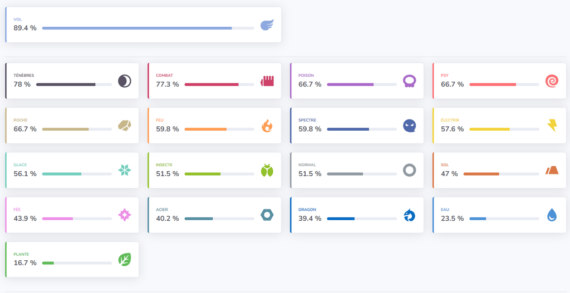Image resolution: width=570 pixels, height=293 pixels.
Task: Click the Électrik lightning bolt icon
Action: coord(552,126)
